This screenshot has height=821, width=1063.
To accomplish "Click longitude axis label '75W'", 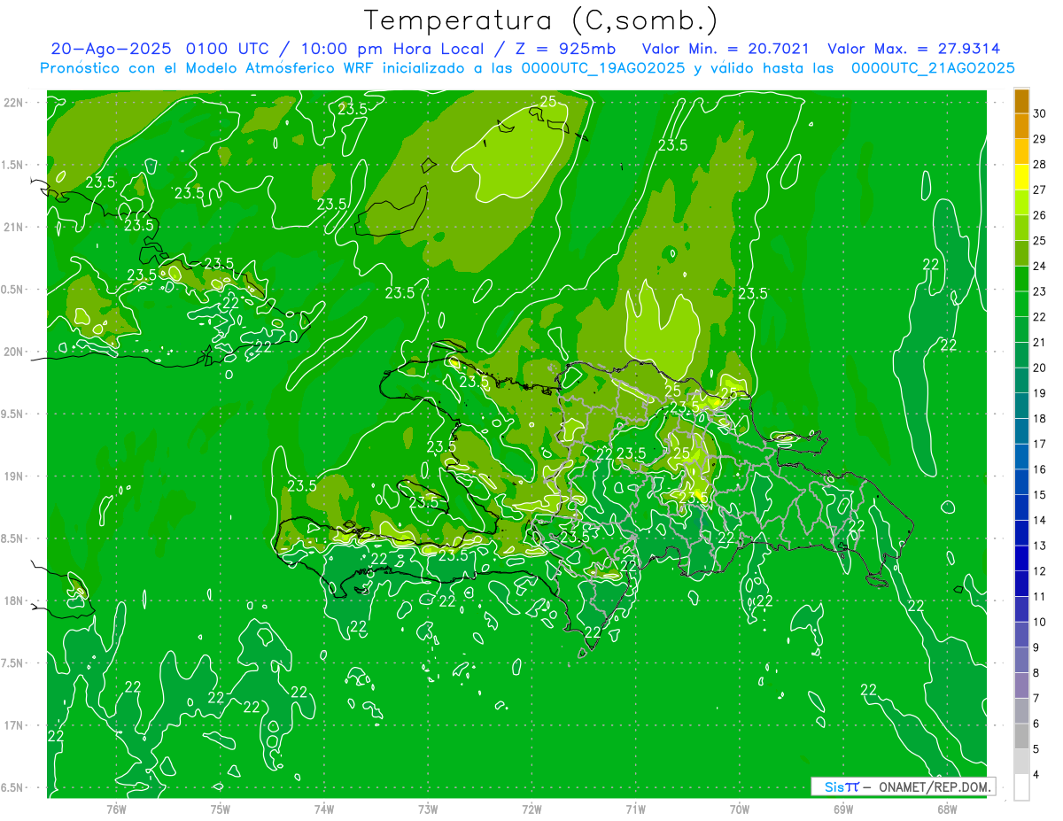I will (x=220, y=809).
